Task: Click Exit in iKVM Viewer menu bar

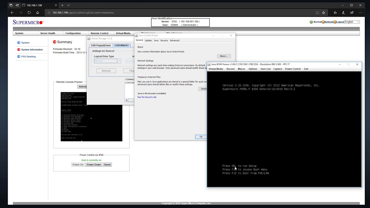Action: click(306, 69)
